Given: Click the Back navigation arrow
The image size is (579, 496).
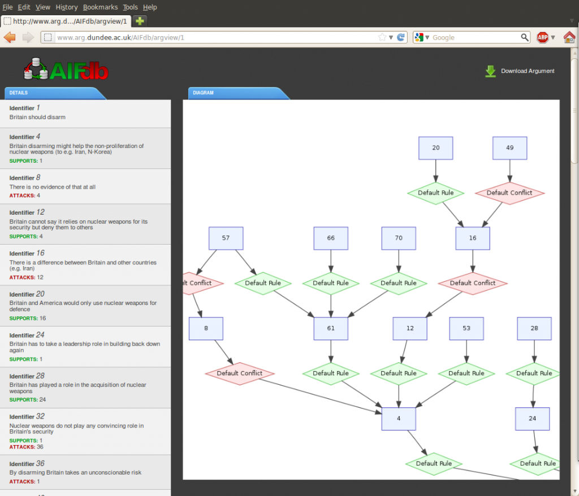Looking at the screenshot, I should pyautogui.click(x=10, y=37).
